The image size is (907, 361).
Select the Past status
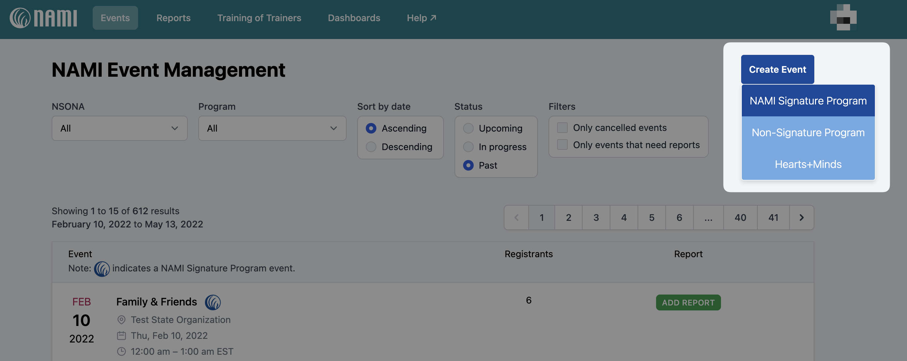[468, 165]
